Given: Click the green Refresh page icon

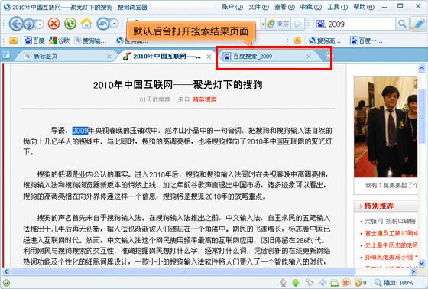Looking at the screenshot, I should tap(70, 24).
